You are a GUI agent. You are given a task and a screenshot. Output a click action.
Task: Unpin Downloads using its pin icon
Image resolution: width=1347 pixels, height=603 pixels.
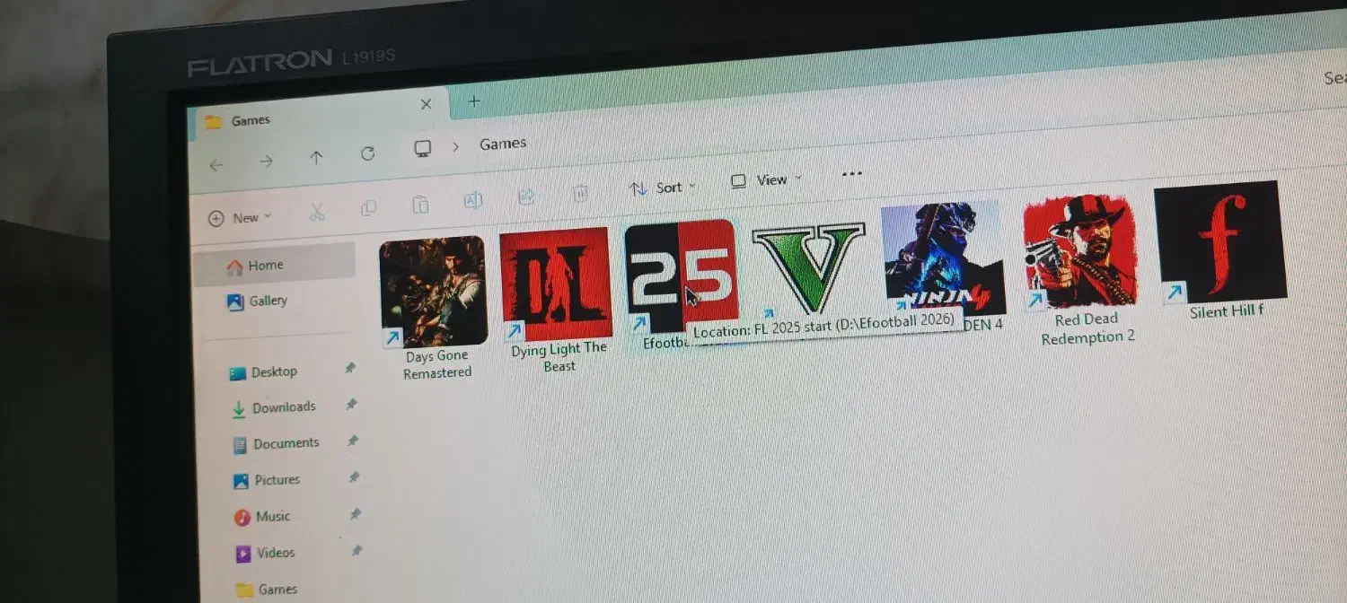[x=351, y=405]
